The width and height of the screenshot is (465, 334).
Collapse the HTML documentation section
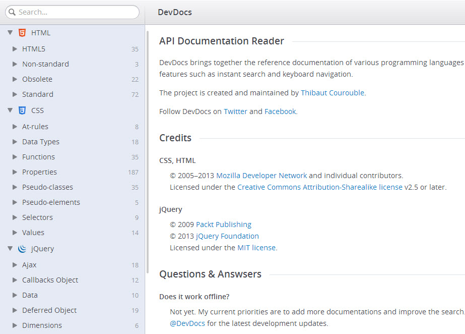coord(10,33)
